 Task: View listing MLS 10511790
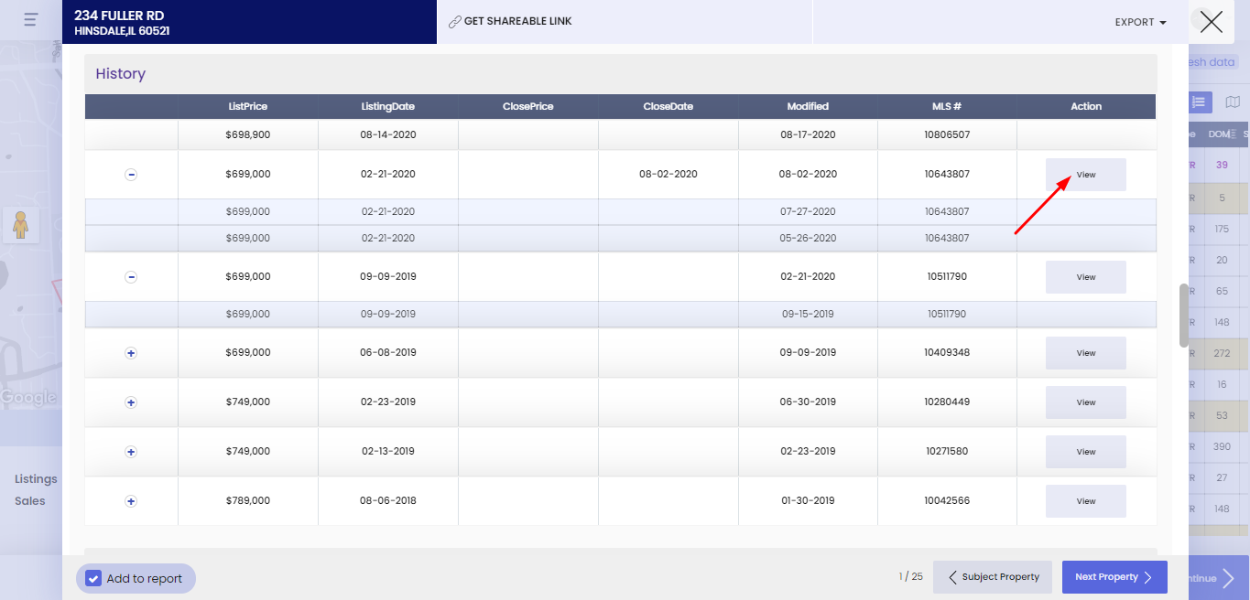[x=1086, y=277]
